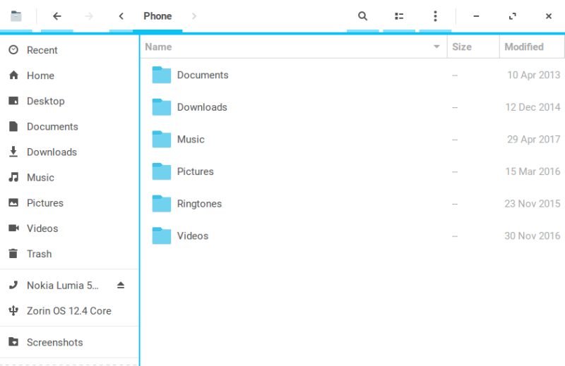Open sidebar Videos location
The image size is (565, 366).
click(69, 228)
